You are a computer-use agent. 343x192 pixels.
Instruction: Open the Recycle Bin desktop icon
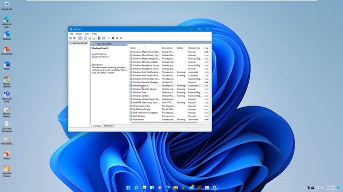point(6,6)
